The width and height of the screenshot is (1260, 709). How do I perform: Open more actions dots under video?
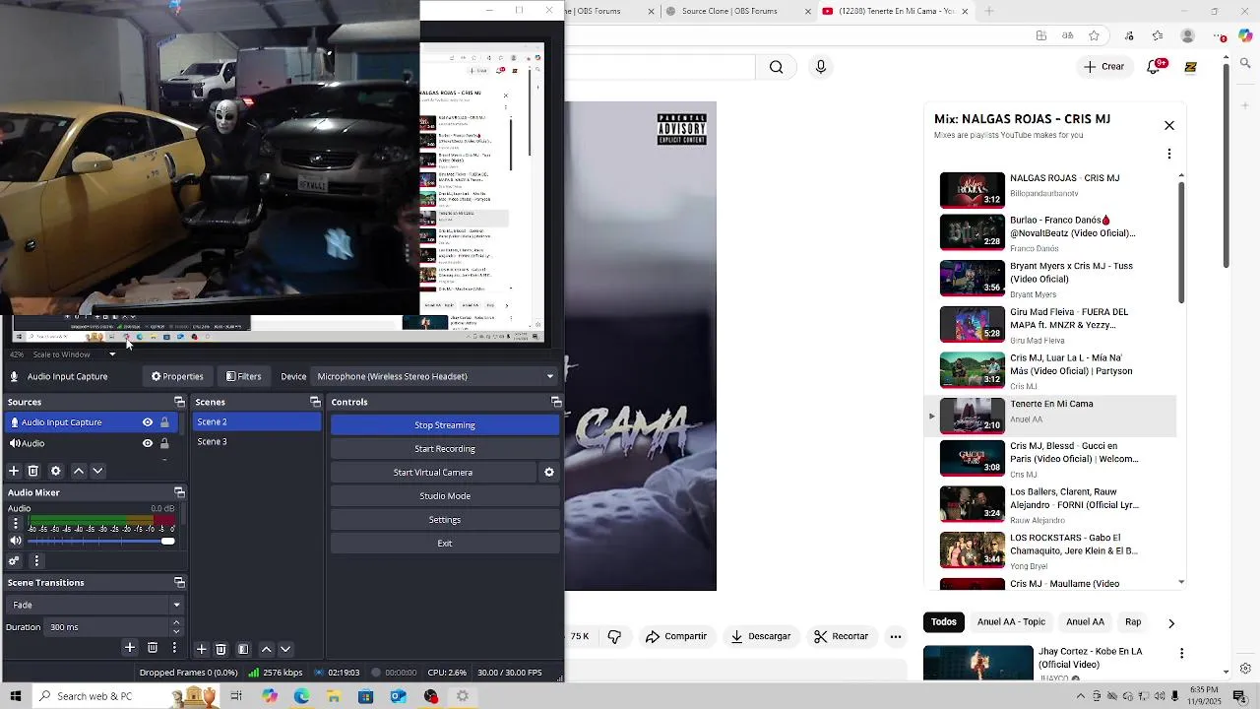[x=896, y=636]
